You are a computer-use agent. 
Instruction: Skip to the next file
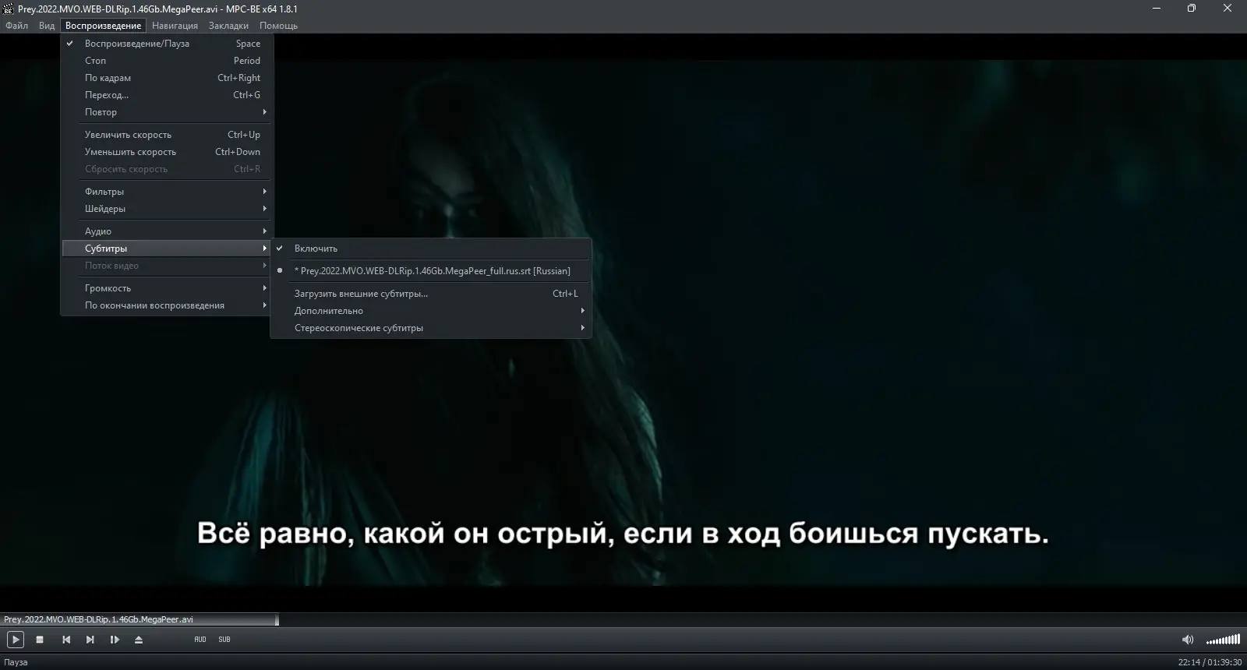click(90, 640)
